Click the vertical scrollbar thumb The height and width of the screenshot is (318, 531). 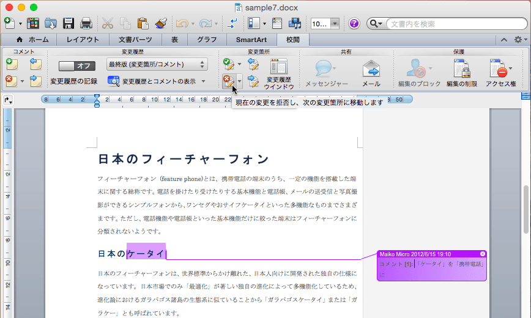coord(525,208)
